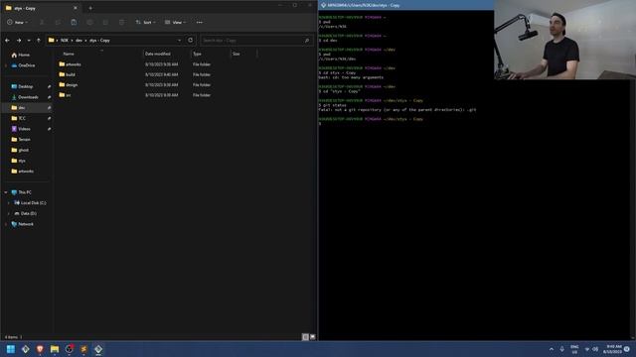Open the New item menu in File Explorer
Screen dimensions: 636x357
18,22
